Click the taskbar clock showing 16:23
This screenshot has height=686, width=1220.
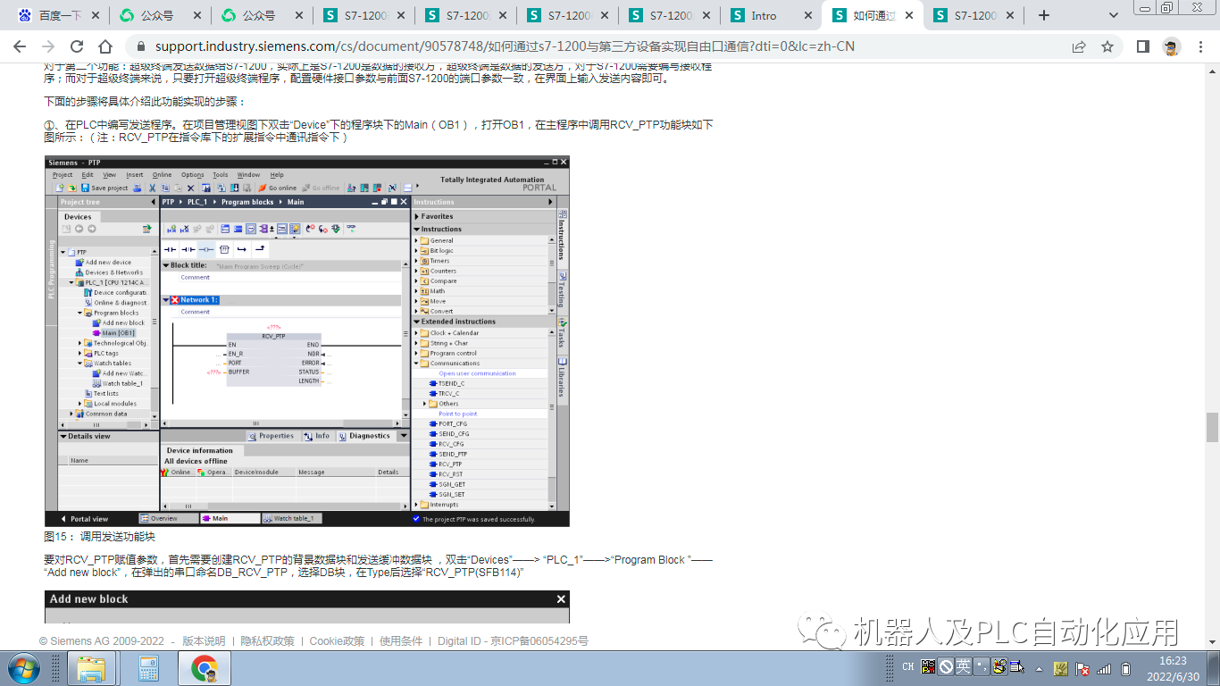(1172, 668)
